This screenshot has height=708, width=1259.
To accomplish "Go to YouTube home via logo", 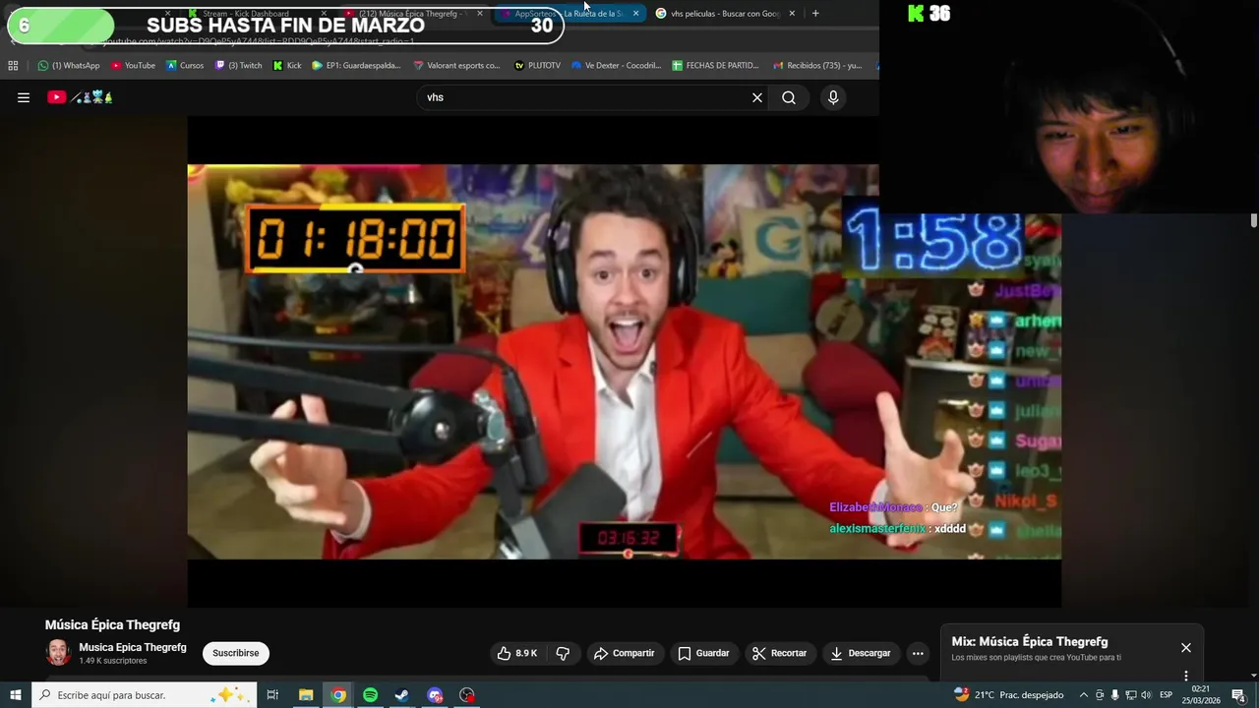I will pos(81,97).
